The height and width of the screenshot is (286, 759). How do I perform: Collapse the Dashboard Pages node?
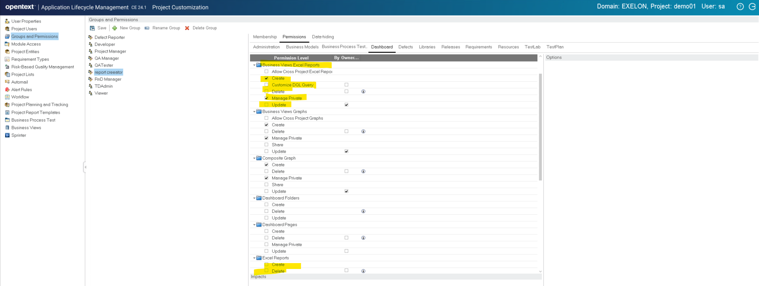pos(254,225)
